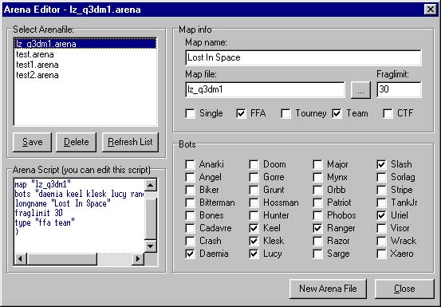Close the Arena Editor window with X
The image size is (441, 307).
coord(431,10)
